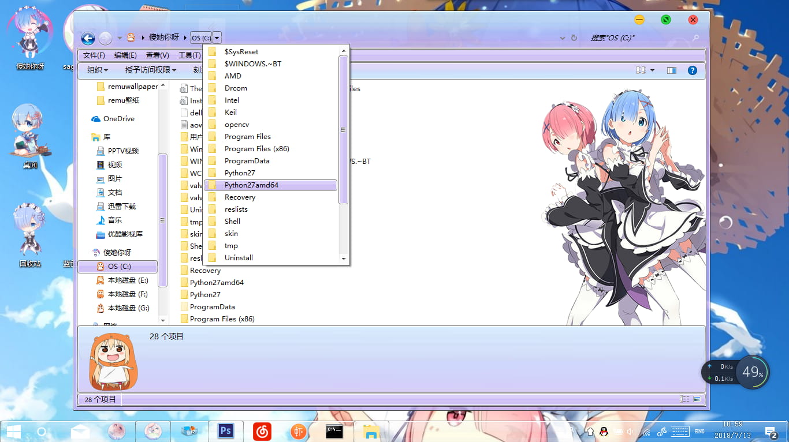Select 本地磁盘 (E:) in the navigation pane

pos(128,280)
